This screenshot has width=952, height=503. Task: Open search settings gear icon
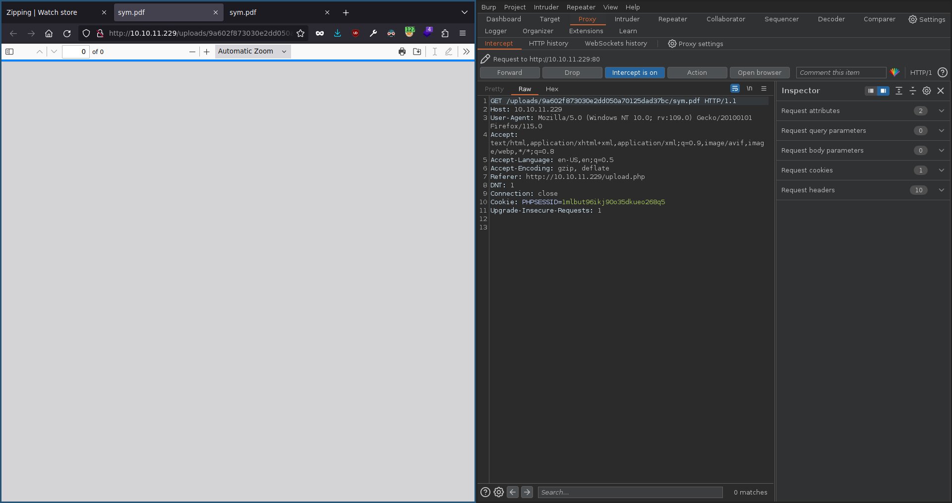[x=499, y=492]
